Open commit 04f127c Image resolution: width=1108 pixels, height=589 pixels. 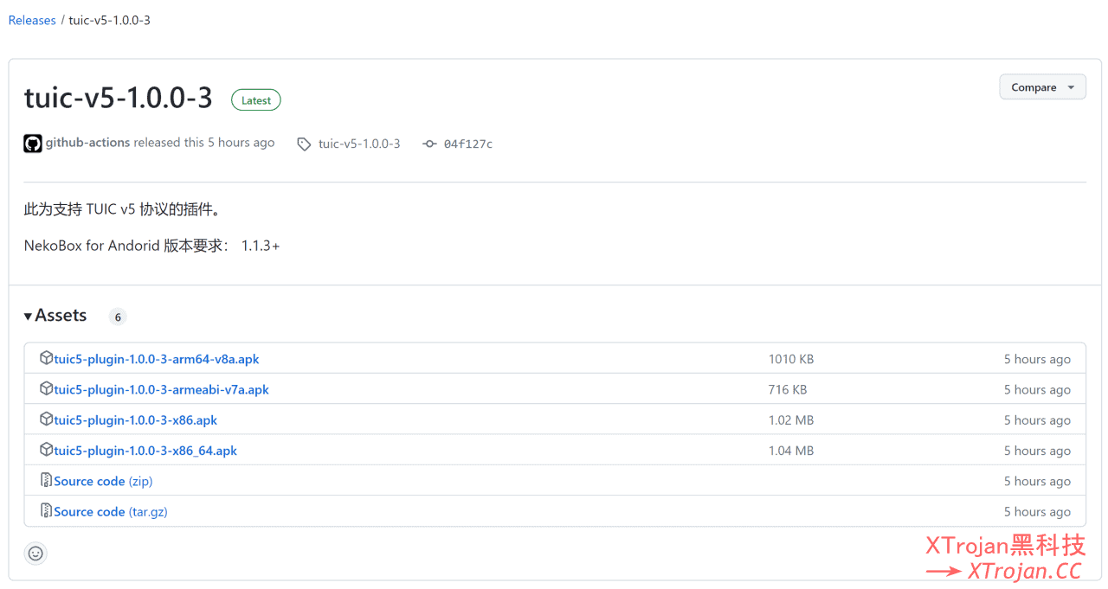click(x=467, y=144)
